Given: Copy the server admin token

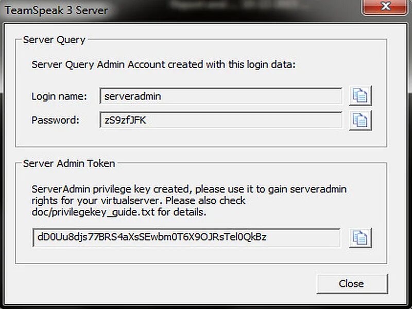Looking at the screenshot, I should tap(360, 238).
